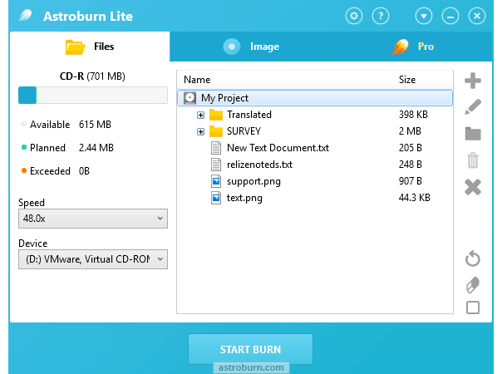The height and width of the screenshot is (374, 502).
Task: Click the rename pencil icon
Action: (x=473, y=106)
